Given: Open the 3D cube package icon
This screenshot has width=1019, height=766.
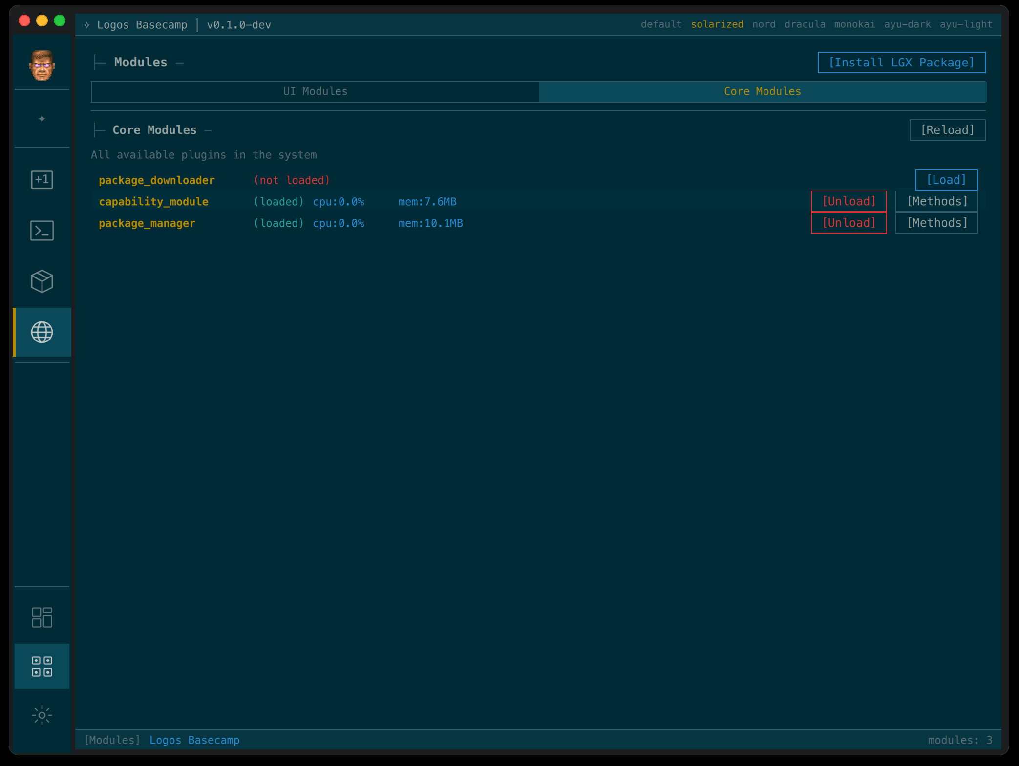Looking at the screenshot, I should 42,281.
